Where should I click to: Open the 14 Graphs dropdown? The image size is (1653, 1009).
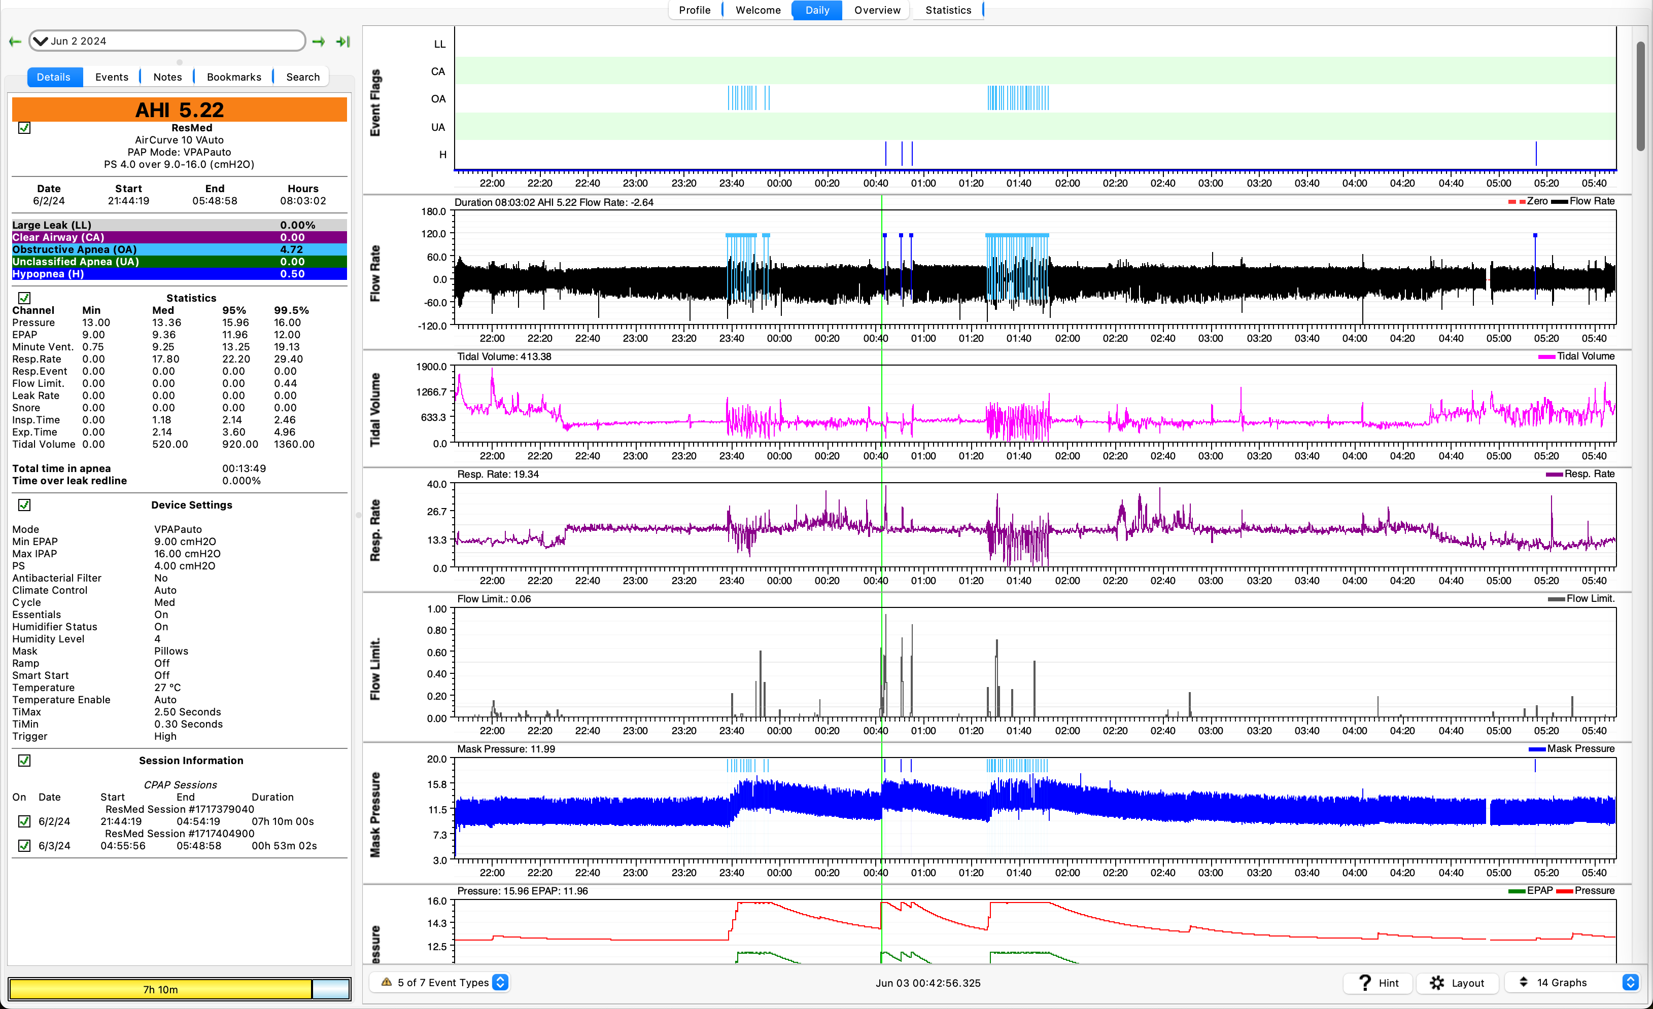[x=1571, y=983]
